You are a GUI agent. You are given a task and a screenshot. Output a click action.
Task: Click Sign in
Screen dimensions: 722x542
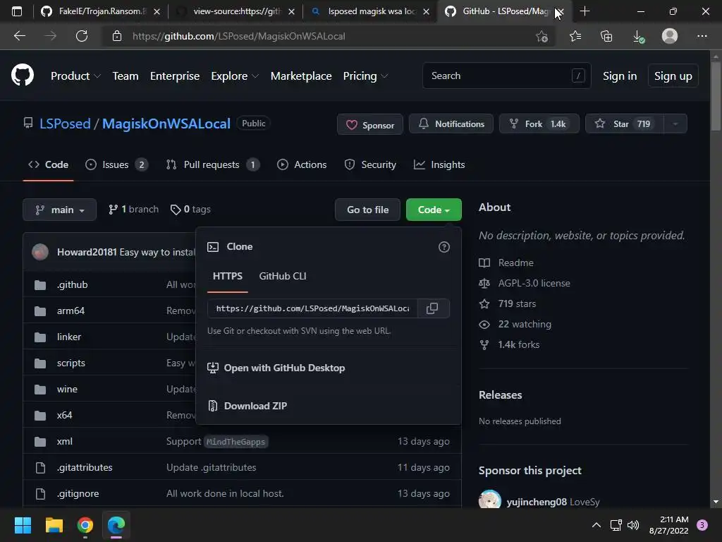tap(620, 76)
